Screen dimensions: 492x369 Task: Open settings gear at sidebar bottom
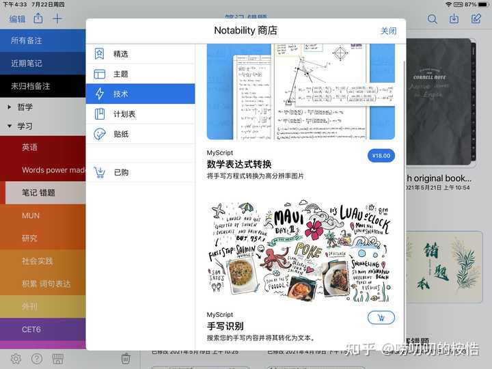16,359
